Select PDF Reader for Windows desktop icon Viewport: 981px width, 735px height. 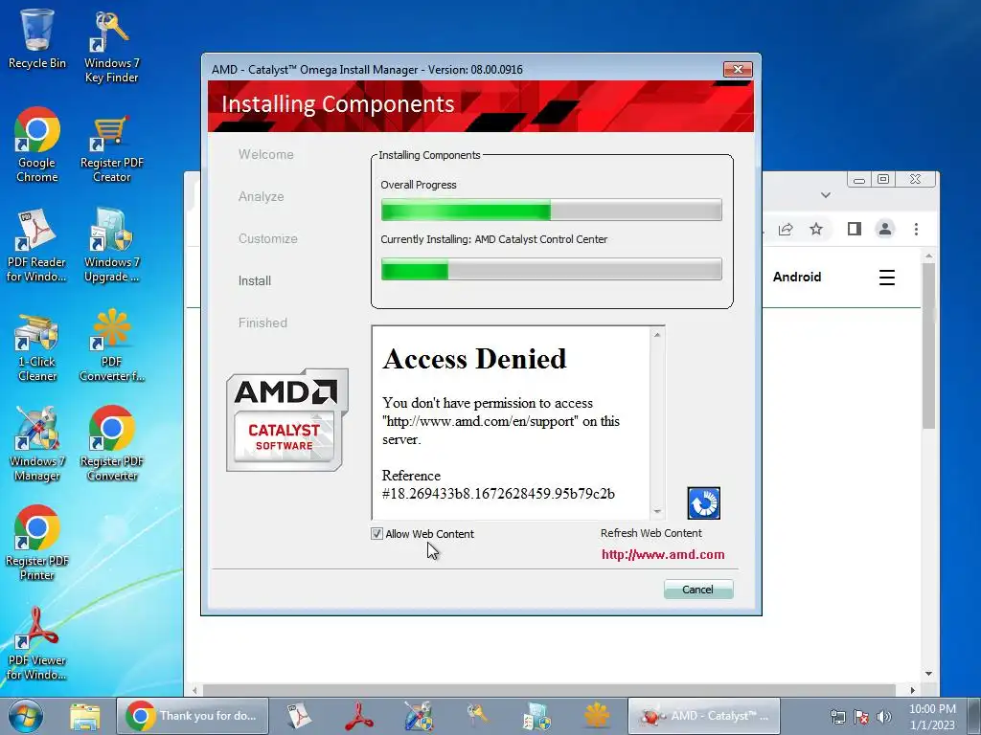coord(36,246)
